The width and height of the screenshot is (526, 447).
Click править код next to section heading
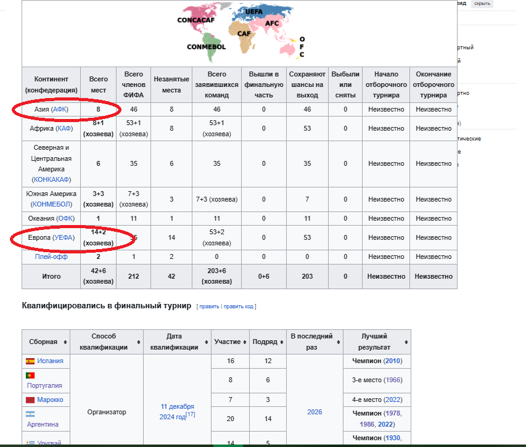coord(239,306)
